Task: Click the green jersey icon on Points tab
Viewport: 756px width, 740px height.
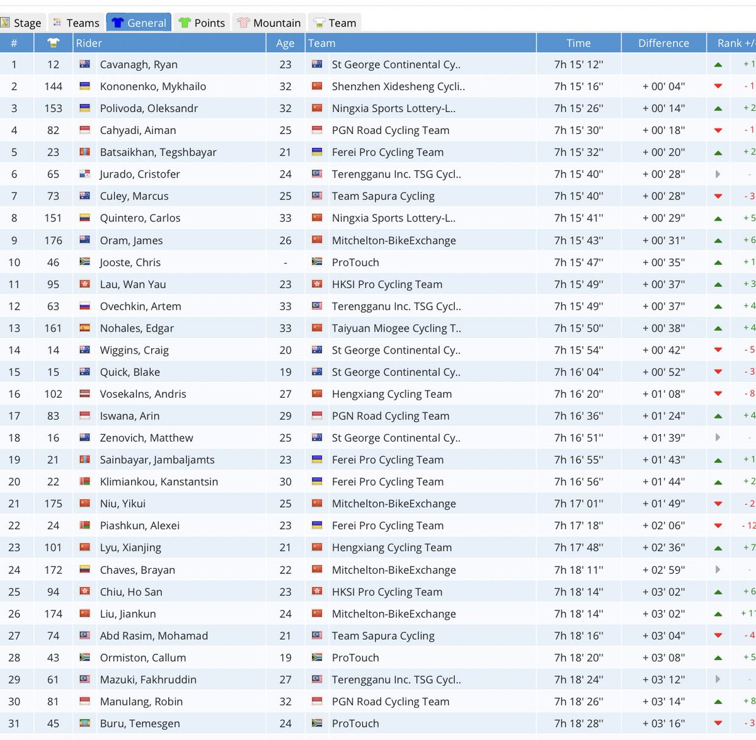Action: 185,23
